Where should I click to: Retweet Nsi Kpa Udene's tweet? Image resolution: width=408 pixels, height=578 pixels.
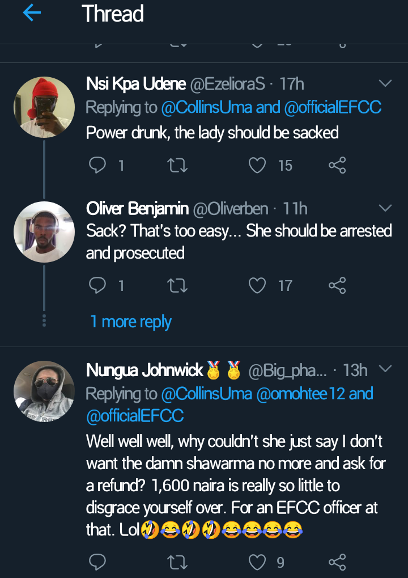tap(178, 165)
